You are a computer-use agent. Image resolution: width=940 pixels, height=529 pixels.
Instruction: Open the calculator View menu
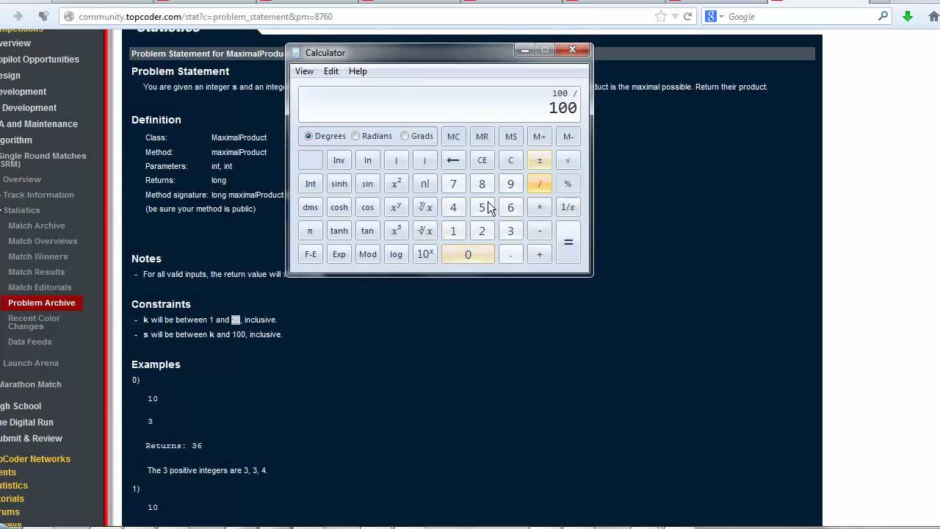(x=304, y=71)
